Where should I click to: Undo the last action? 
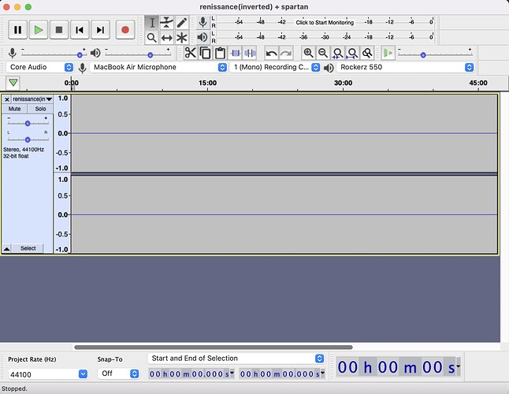pyautogui.click(x=271, y=53)
